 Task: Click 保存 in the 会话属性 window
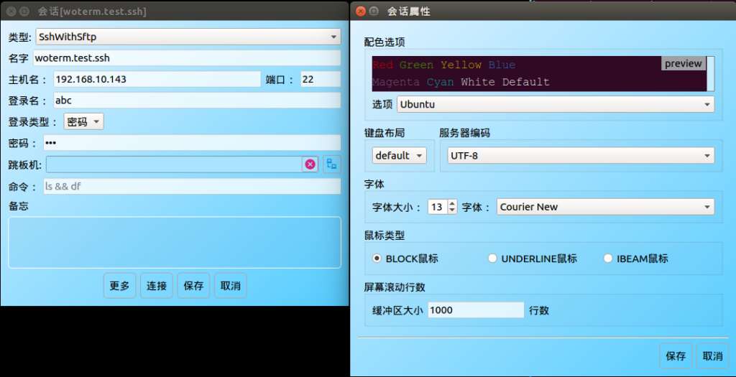676,356
